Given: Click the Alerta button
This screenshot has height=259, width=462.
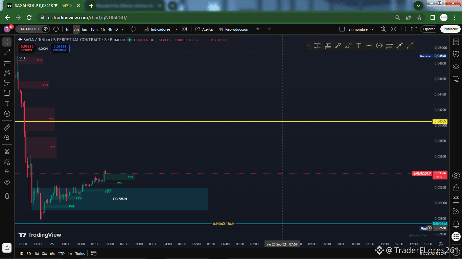Looking at the screenshot, I should 204,29.
